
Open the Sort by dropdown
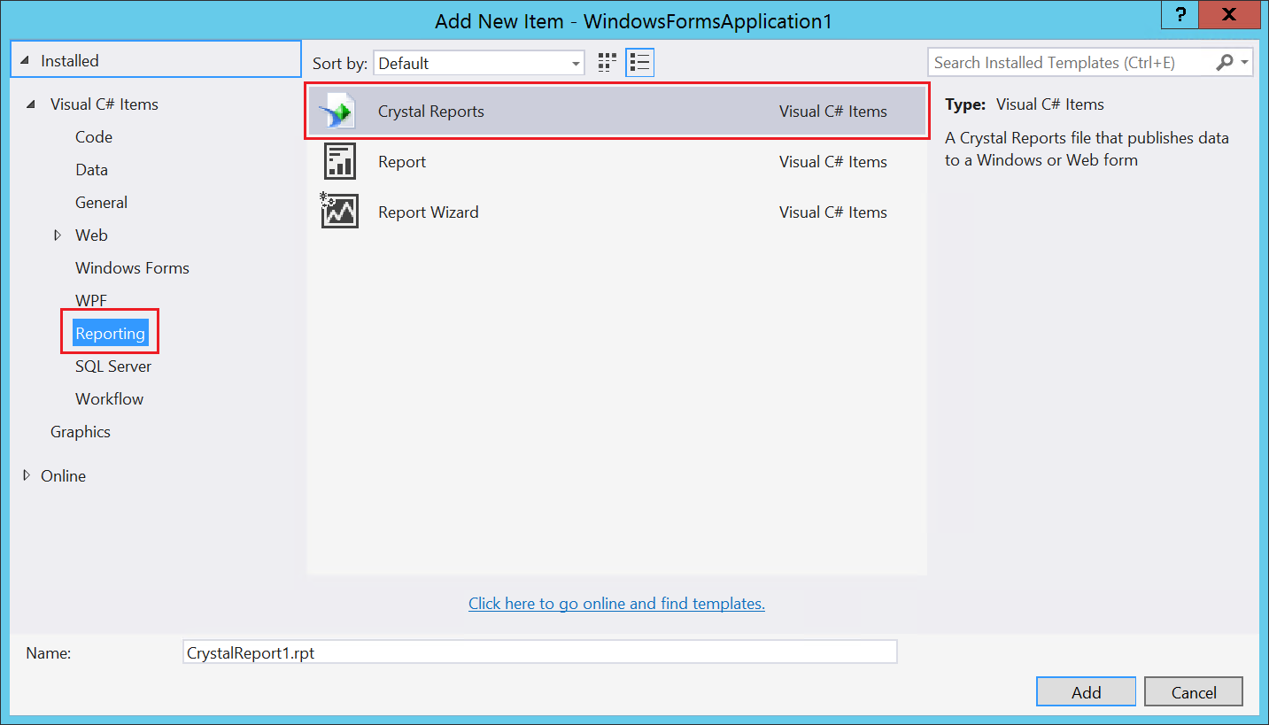coord(479,63)
